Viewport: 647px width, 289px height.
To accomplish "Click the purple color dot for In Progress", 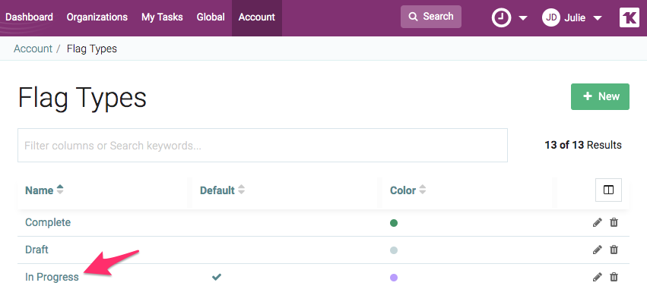I will pos(394,278).
